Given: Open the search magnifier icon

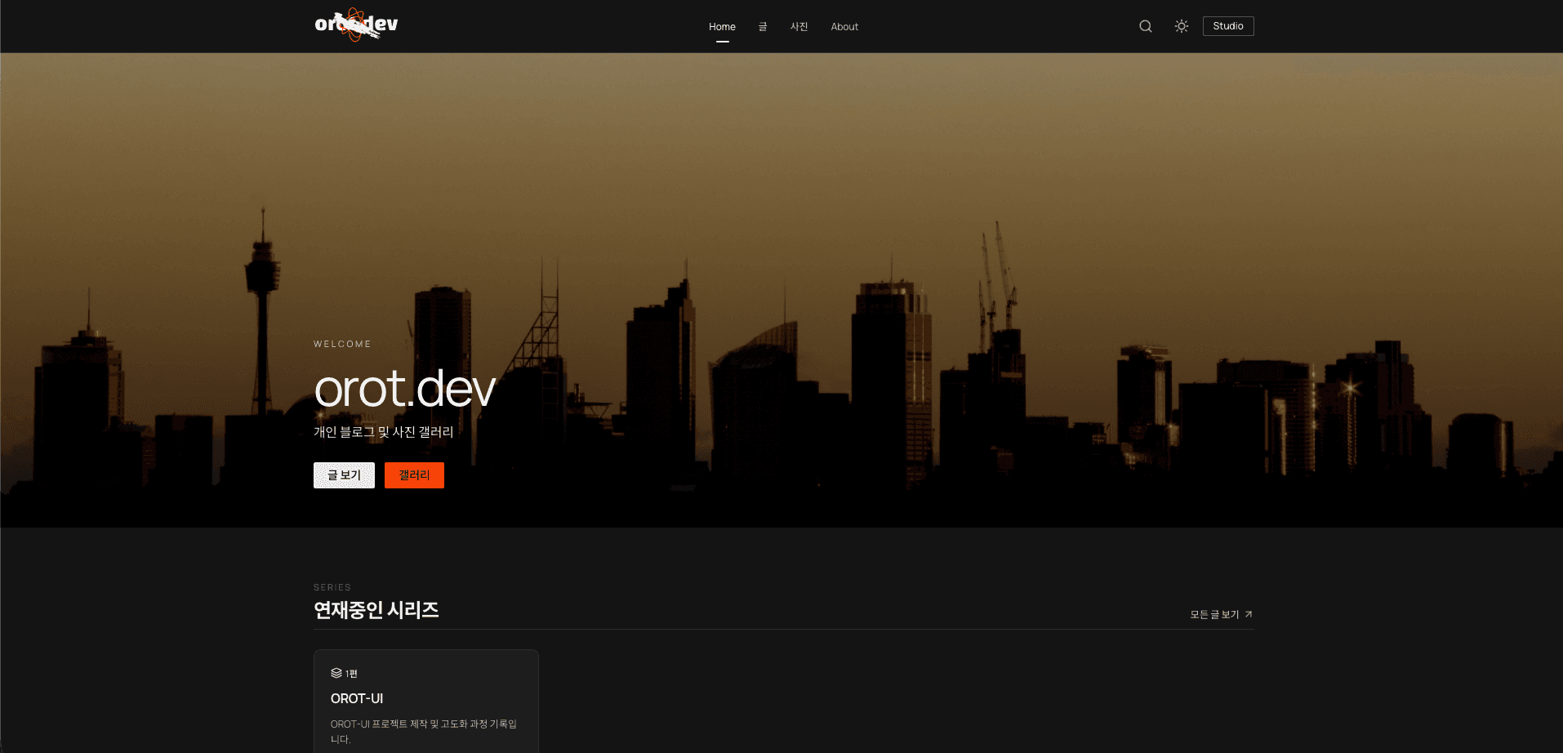Looking at the screenshot, I should coord(1146,26).
